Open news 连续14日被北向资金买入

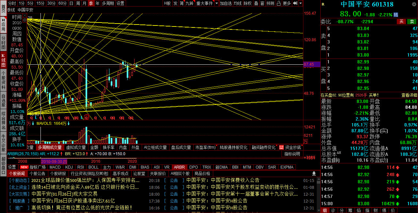click(x=85, y=187)
